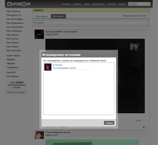This screenshot has width=158, height=145.
Task: Open Культура 2000-х group name link
Action: 54,32
